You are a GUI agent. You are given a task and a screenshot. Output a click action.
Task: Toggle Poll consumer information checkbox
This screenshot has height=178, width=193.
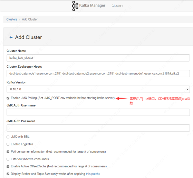[8, 152]
